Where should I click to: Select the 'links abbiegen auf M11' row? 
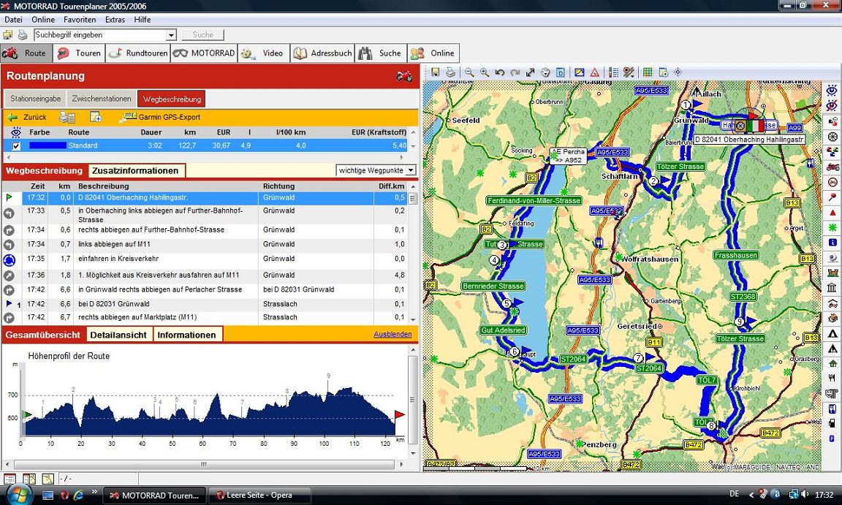[204, 244]
